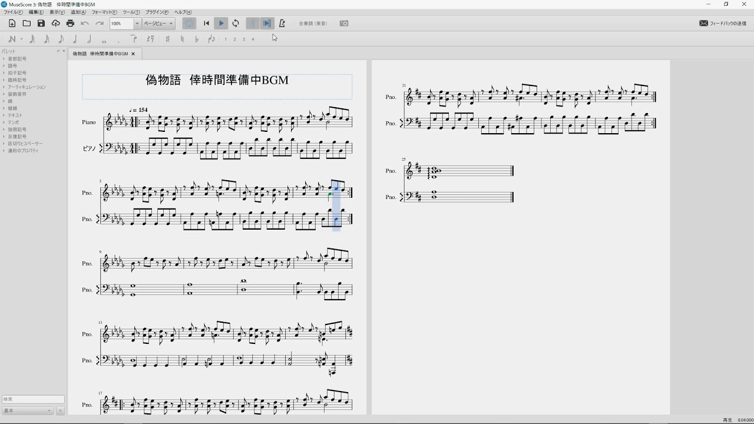
Task: Undo the last action
Action: (85, 24)
